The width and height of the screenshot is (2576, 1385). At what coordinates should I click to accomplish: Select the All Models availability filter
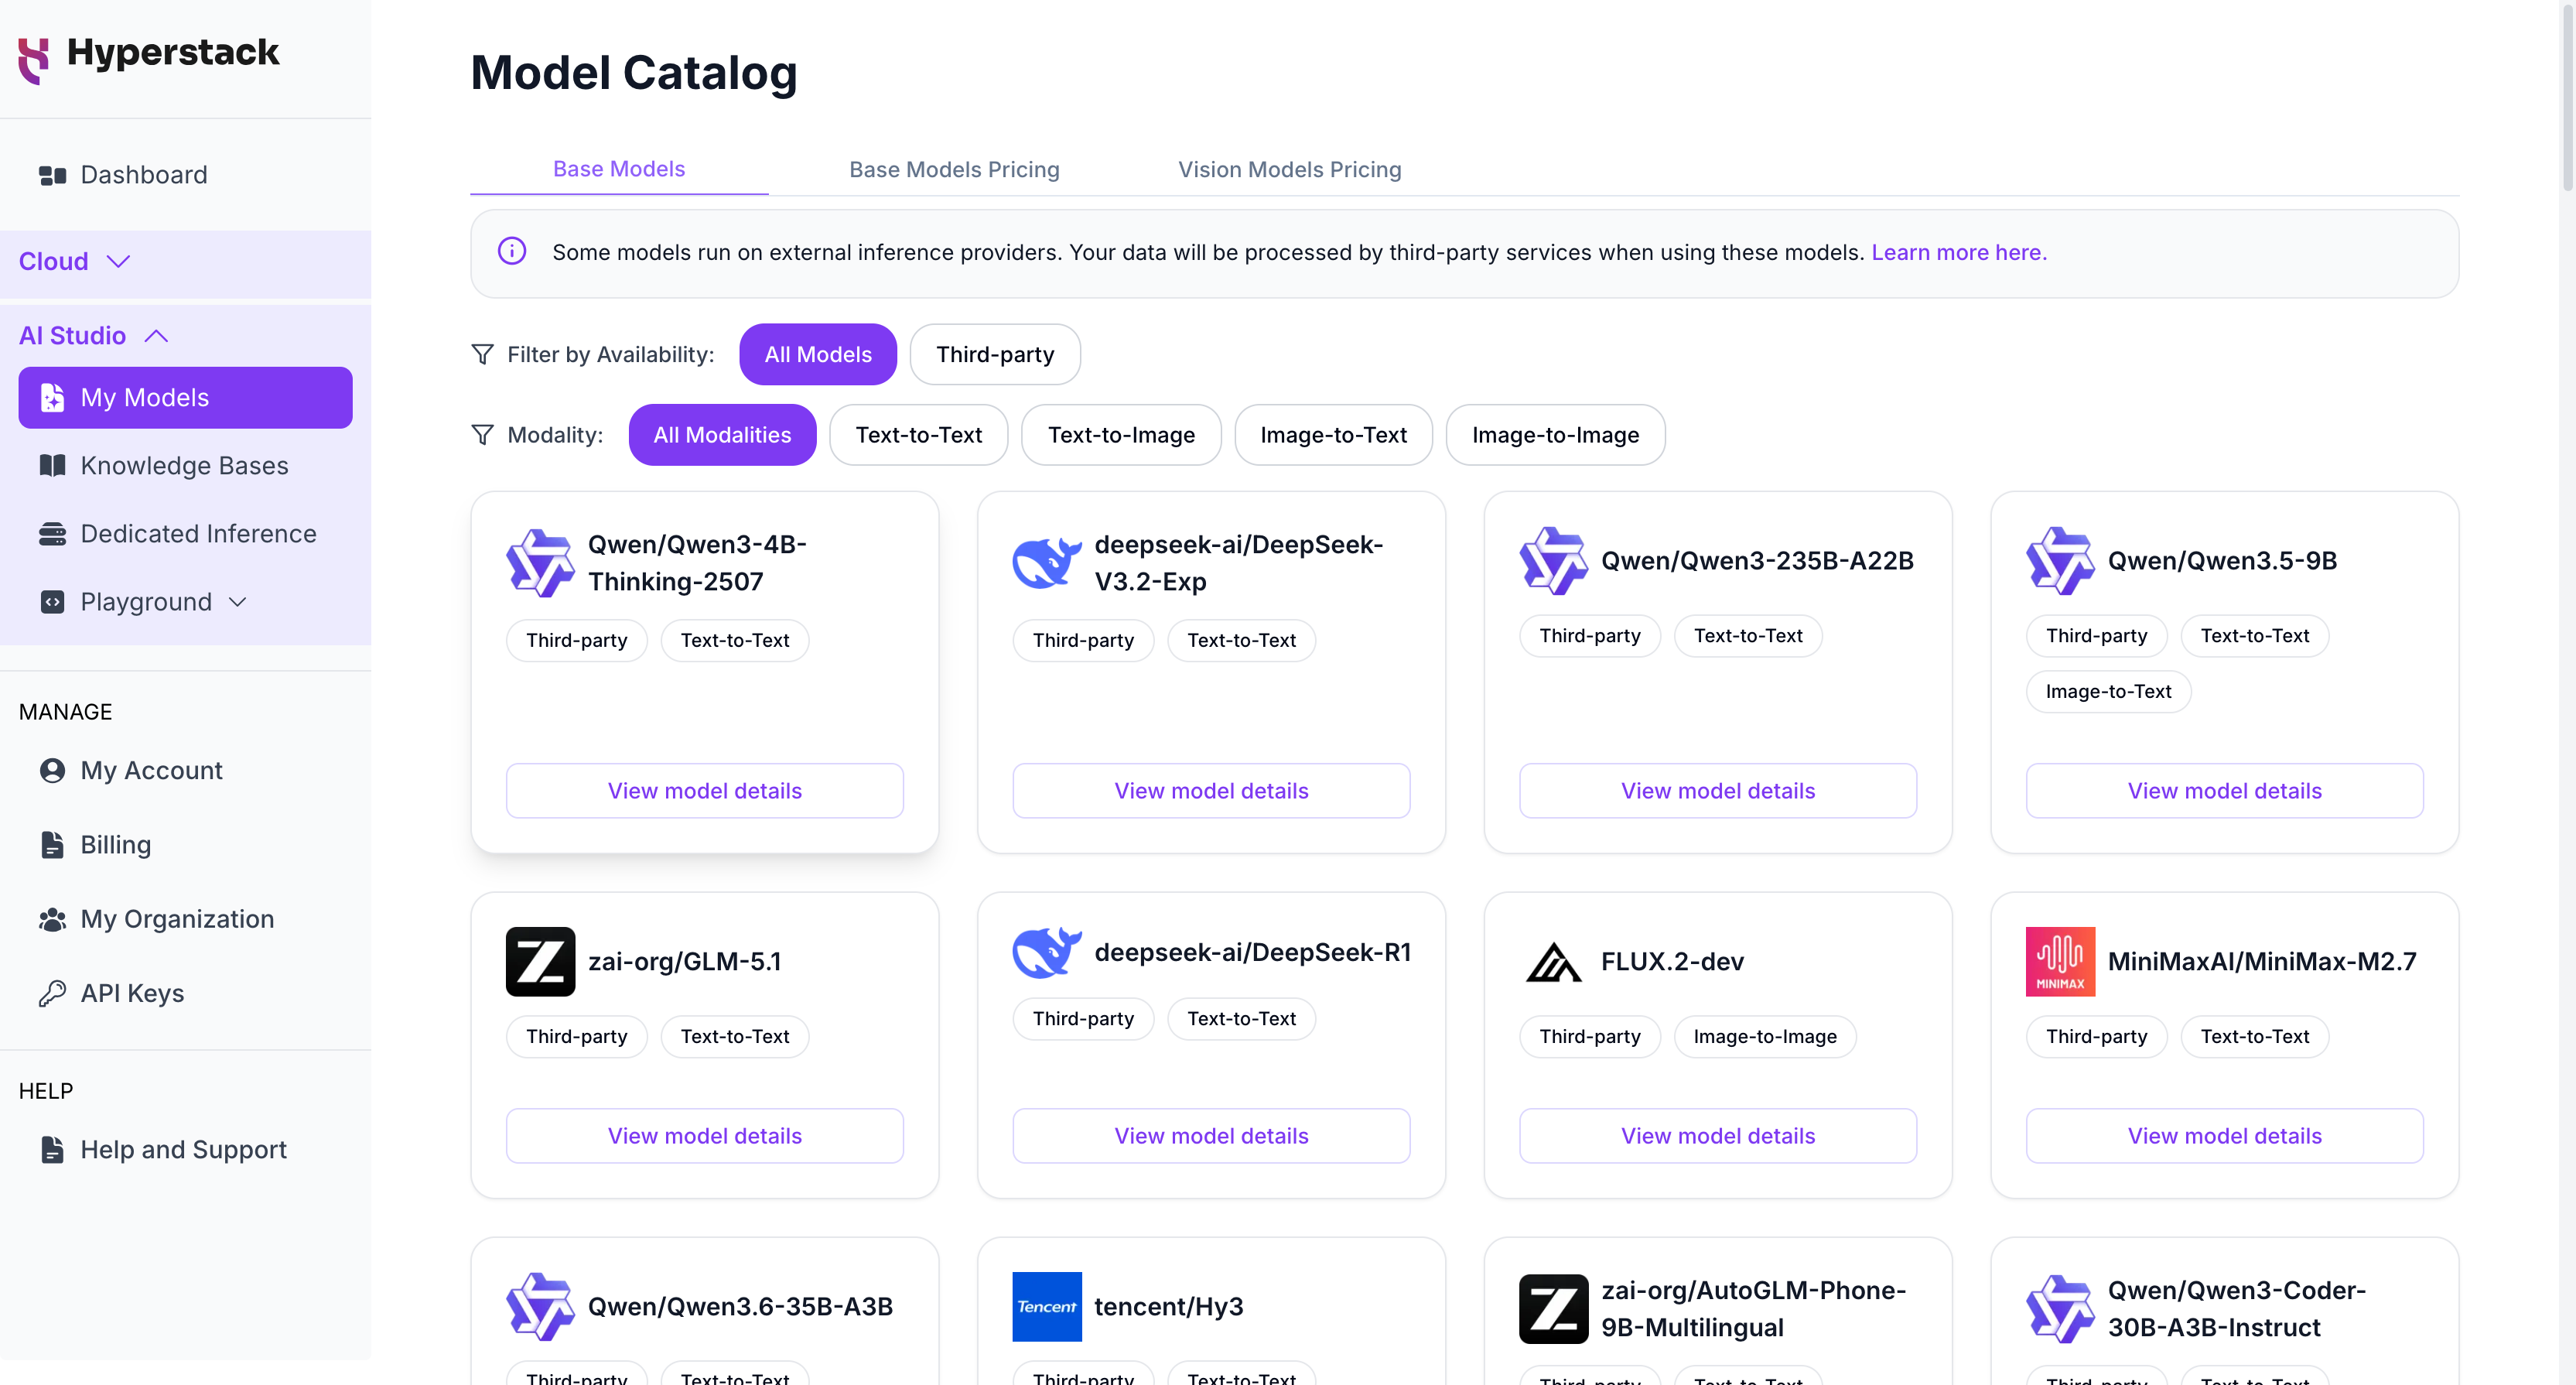tap(818, 354)
